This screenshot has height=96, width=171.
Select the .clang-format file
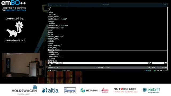point(55,50)
